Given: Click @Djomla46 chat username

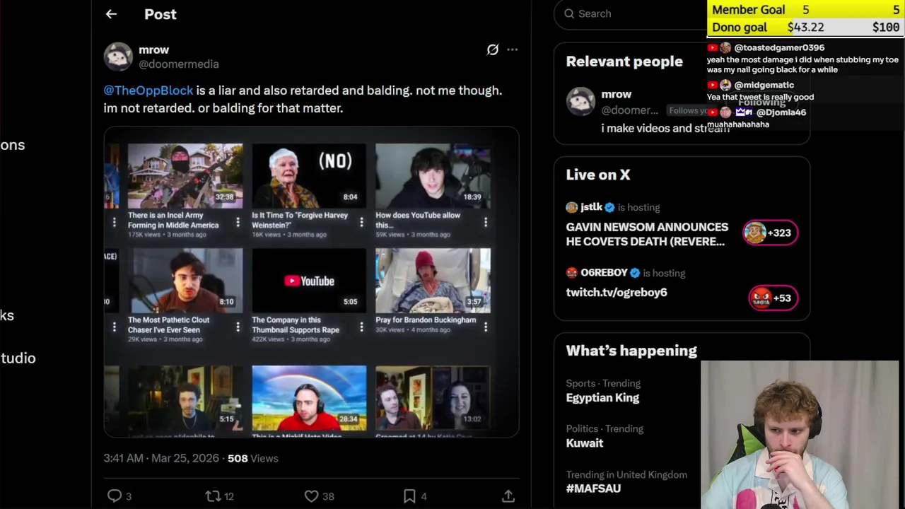Looking at the screenshot, I should pos(781,112).
